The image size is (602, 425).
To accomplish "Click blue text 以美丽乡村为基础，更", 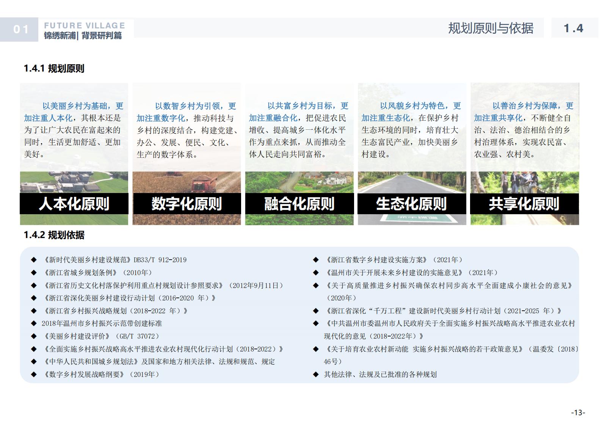I will [x=83, y=106].
